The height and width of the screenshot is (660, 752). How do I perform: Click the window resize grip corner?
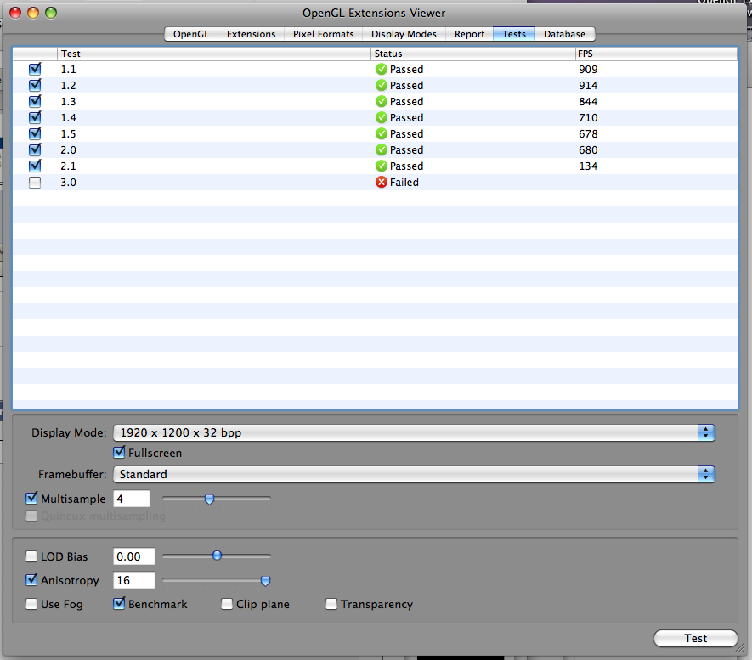(x=740, y=648)
